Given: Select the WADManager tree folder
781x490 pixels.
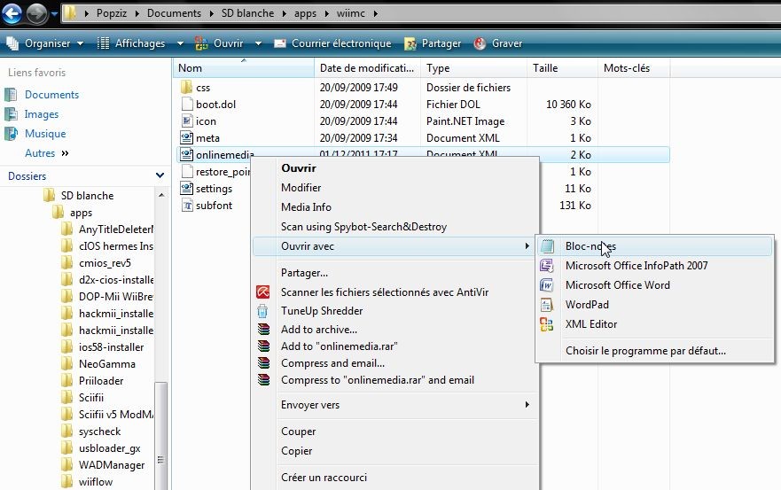Looking at the screenshot, I should point(112,465).
